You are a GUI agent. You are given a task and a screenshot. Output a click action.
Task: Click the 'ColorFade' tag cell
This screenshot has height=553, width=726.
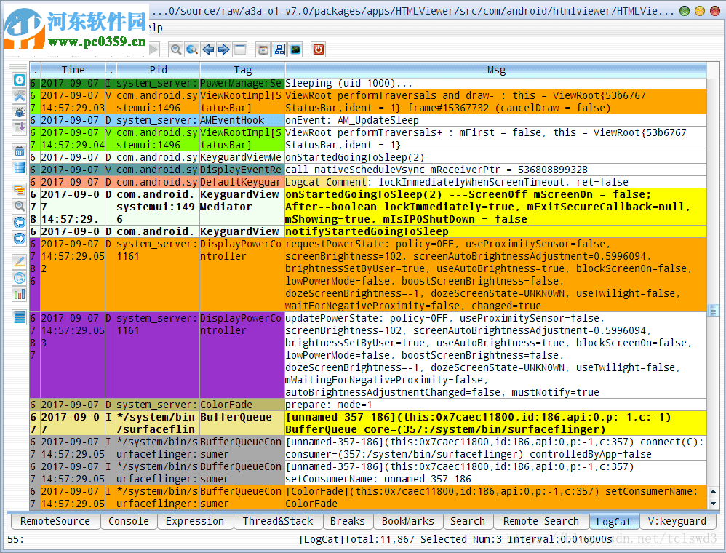(x=242, y=405)
